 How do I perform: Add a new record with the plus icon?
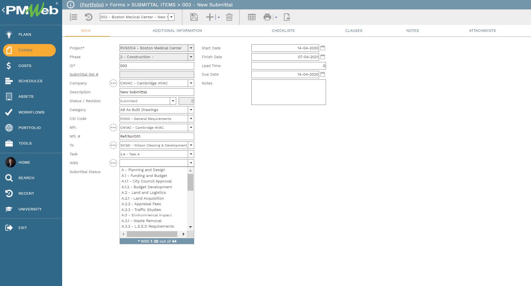209,17
